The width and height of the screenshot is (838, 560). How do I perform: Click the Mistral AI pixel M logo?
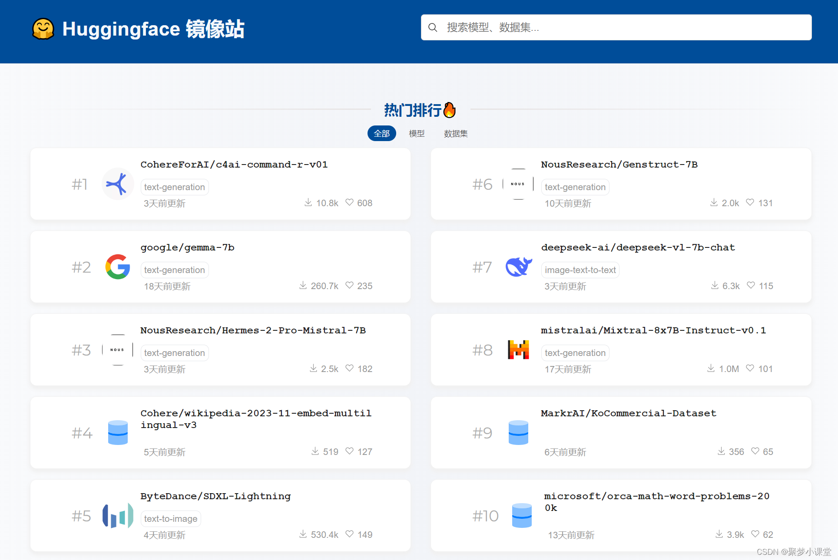518,350
